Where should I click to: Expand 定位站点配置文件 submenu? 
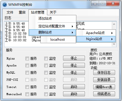(x=52, y=26)
